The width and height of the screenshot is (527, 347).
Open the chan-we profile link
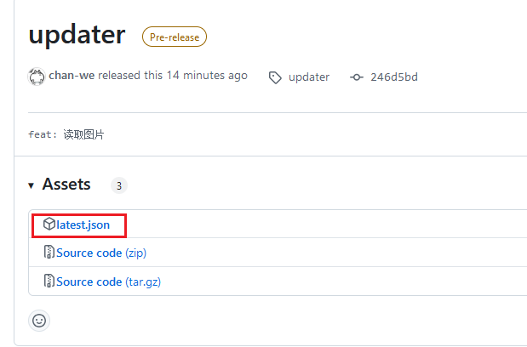(x=72, y=76)
